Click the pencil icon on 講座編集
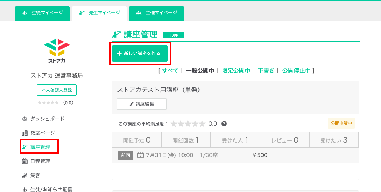This screenshot has height=192, width=381. coord(132,104)
